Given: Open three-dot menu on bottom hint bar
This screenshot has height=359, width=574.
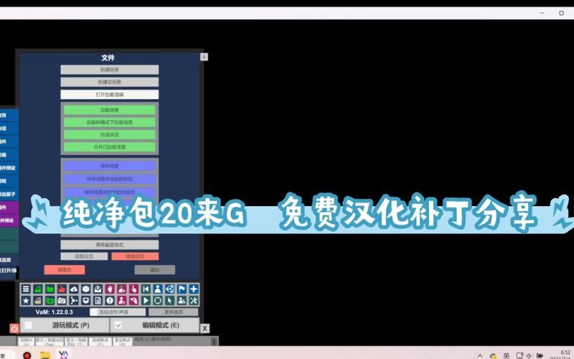Looking at the screenshot, I should (x=214, y=342).
